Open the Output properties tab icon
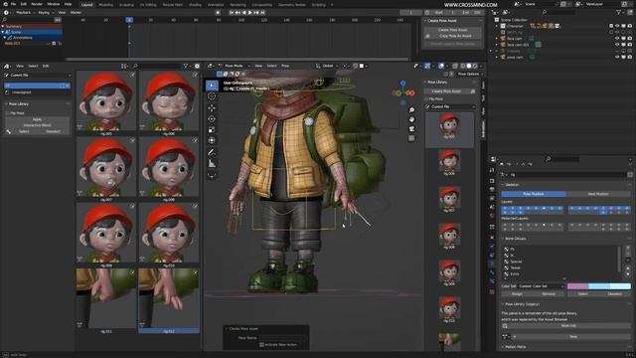 click(x=492, y=190)
